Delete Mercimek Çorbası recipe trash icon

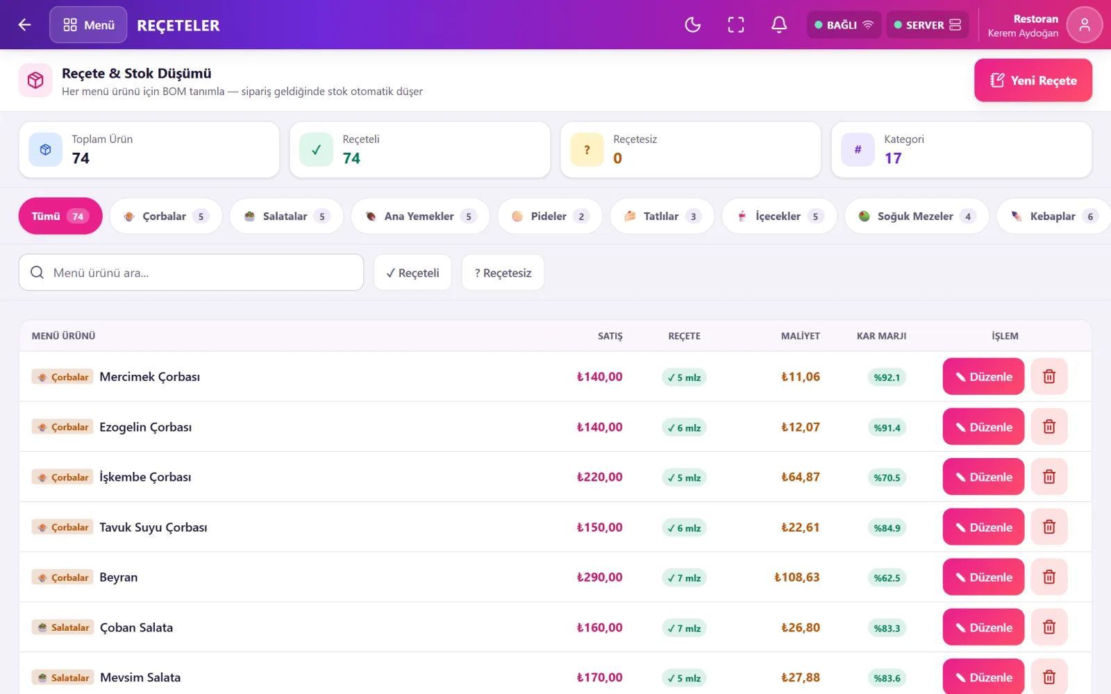[1049, 376]
